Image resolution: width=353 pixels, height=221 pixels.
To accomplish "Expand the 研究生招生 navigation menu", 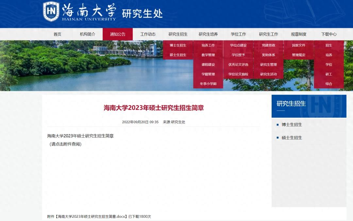I will pos(178,34).
